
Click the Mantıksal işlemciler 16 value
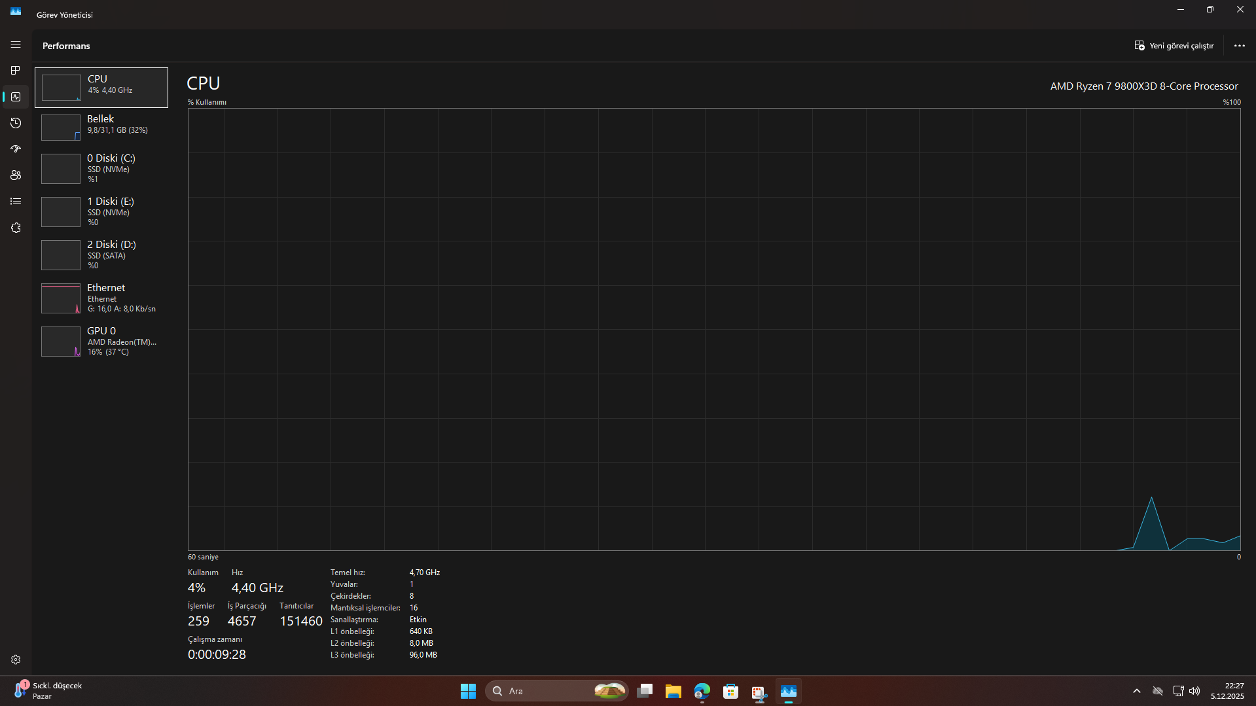coord(414,608)
